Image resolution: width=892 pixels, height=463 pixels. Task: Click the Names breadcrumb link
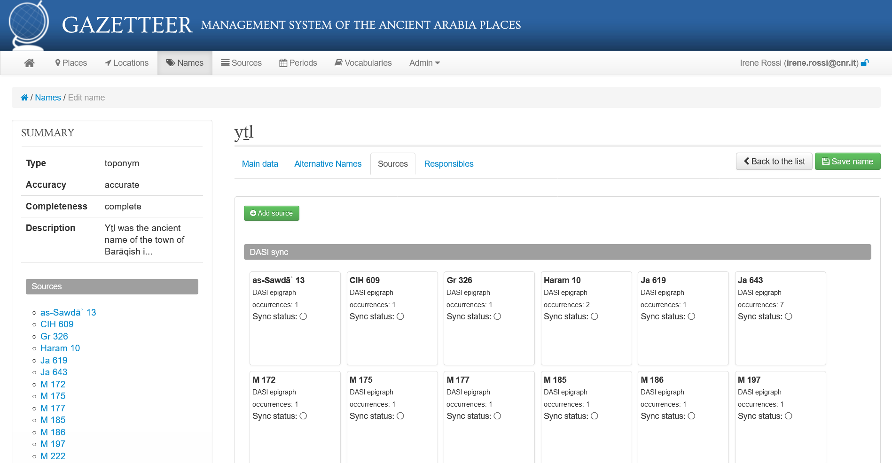(x=48, y=97)
